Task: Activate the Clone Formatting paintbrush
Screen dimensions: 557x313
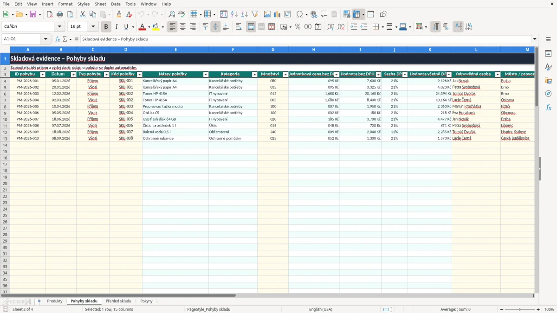Action: pos(119,14)
